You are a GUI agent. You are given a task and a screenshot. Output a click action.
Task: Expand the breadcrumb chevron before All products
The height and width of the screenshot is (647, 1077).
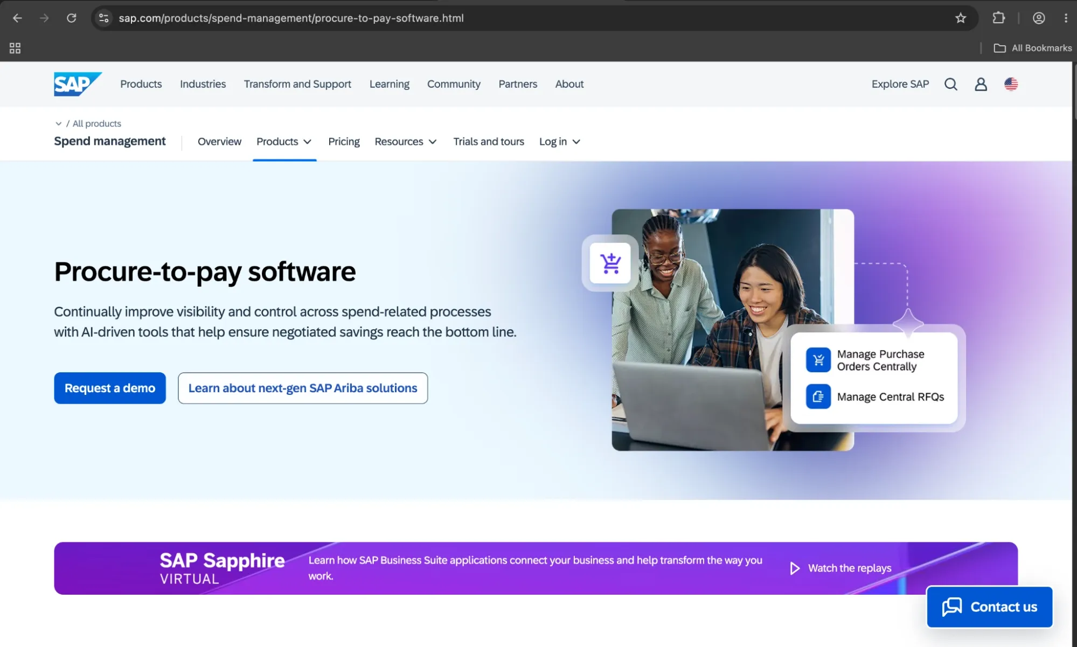tap(58, 124)
